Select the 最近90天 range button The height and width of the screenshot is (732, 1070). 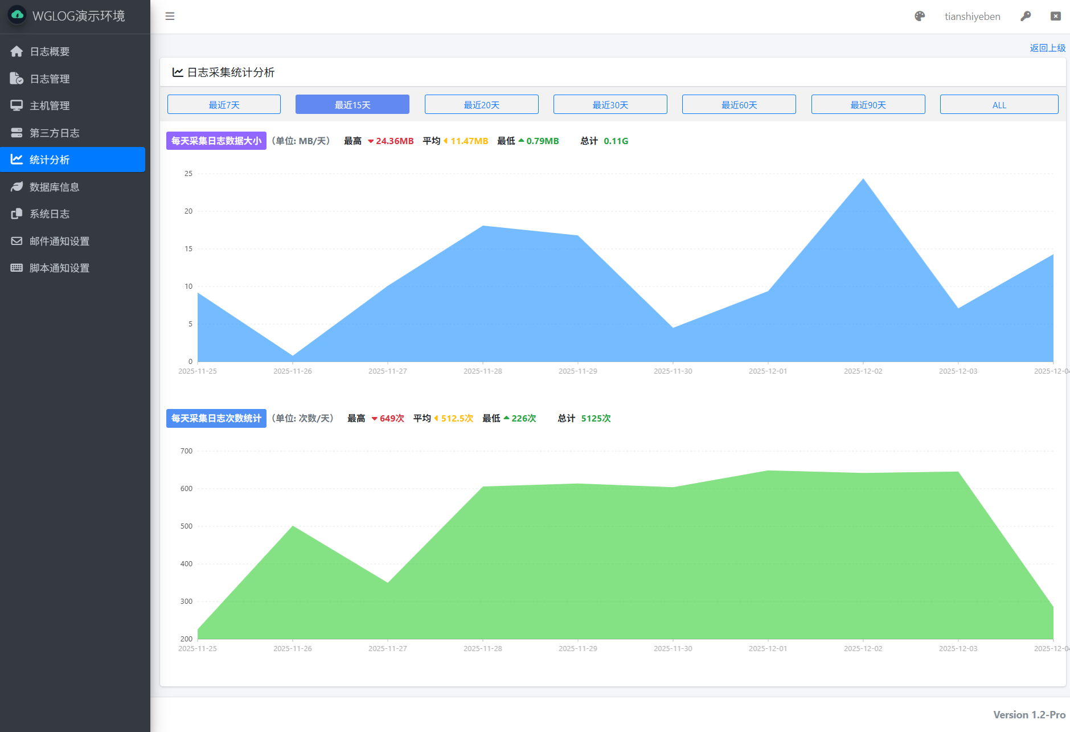(868, 105)
